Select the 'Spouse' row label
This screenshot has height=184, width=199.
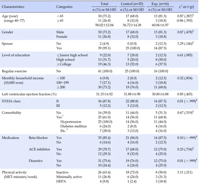7,44
